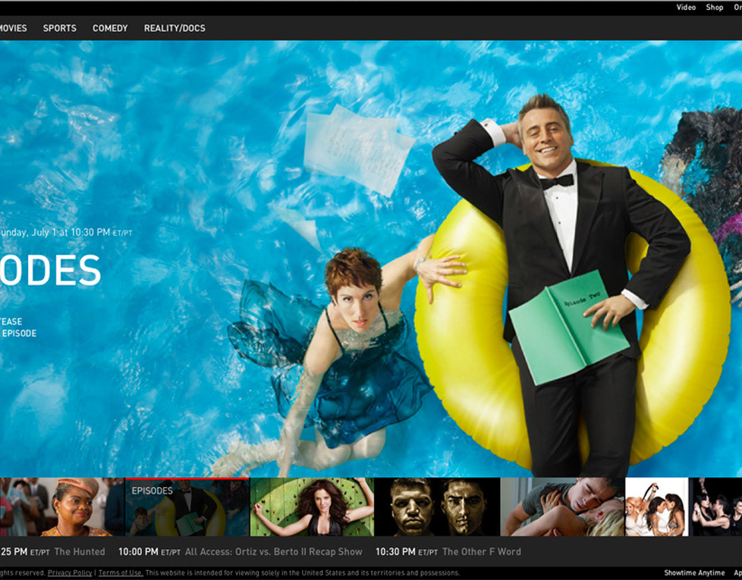Select the two boxers faces thumbnail

point(437,506)
